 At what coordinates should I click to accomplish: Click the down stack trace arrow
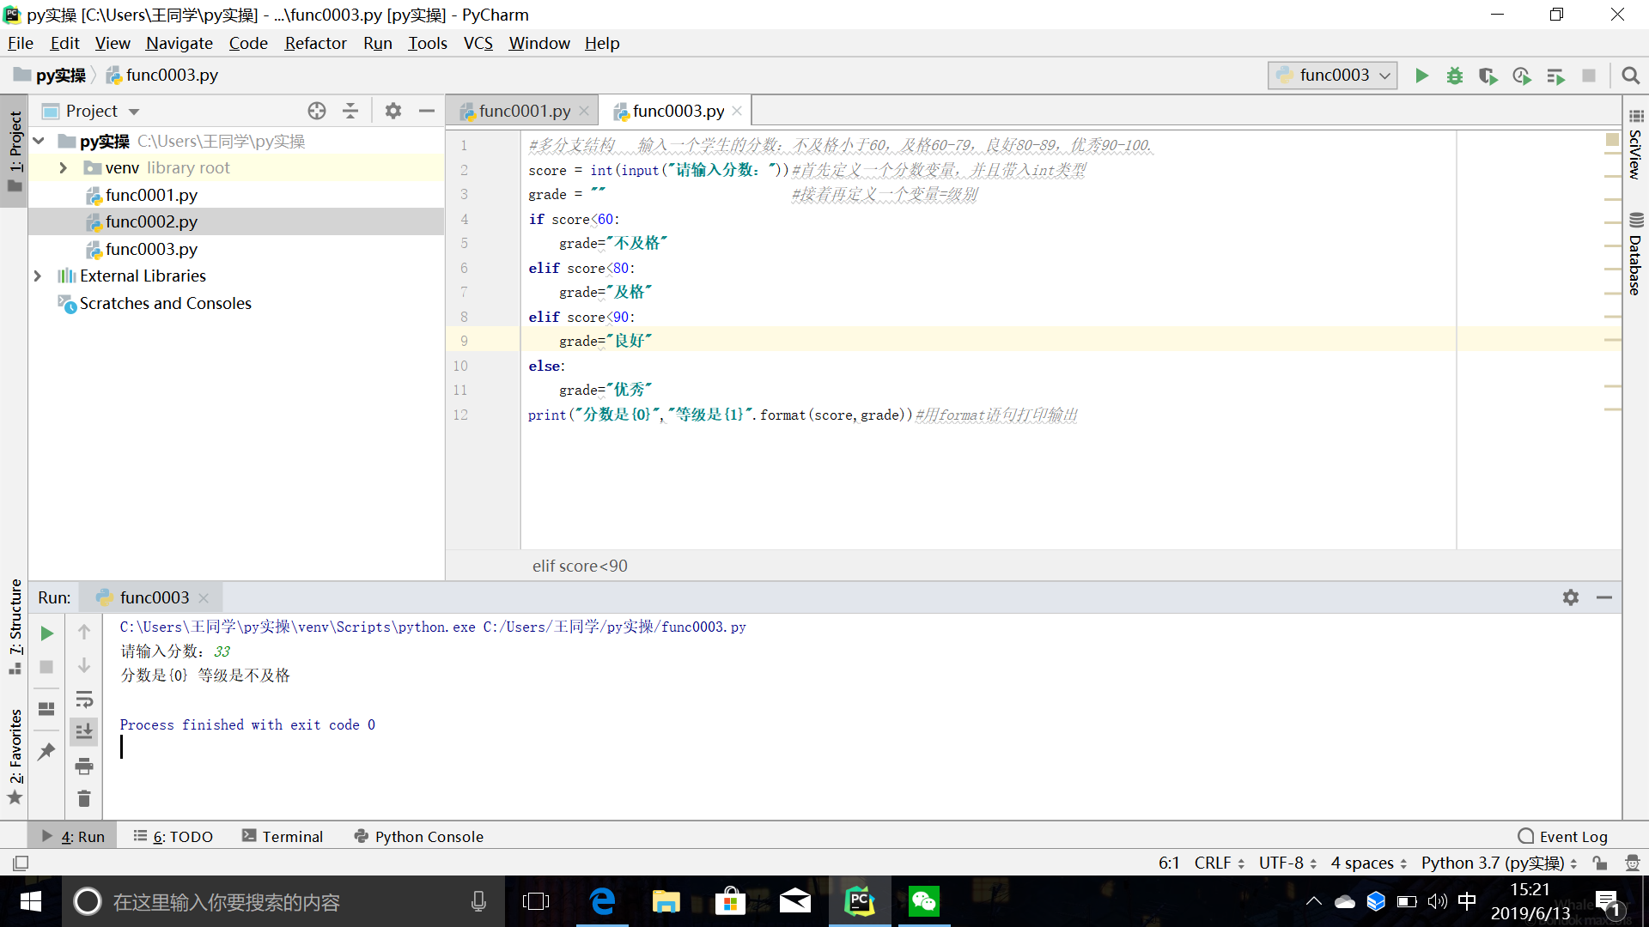coord(84,666)
